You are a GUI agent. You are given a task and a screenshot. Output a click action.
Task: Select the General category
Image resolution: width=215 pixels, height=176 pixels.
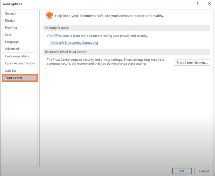coord(10,13)
